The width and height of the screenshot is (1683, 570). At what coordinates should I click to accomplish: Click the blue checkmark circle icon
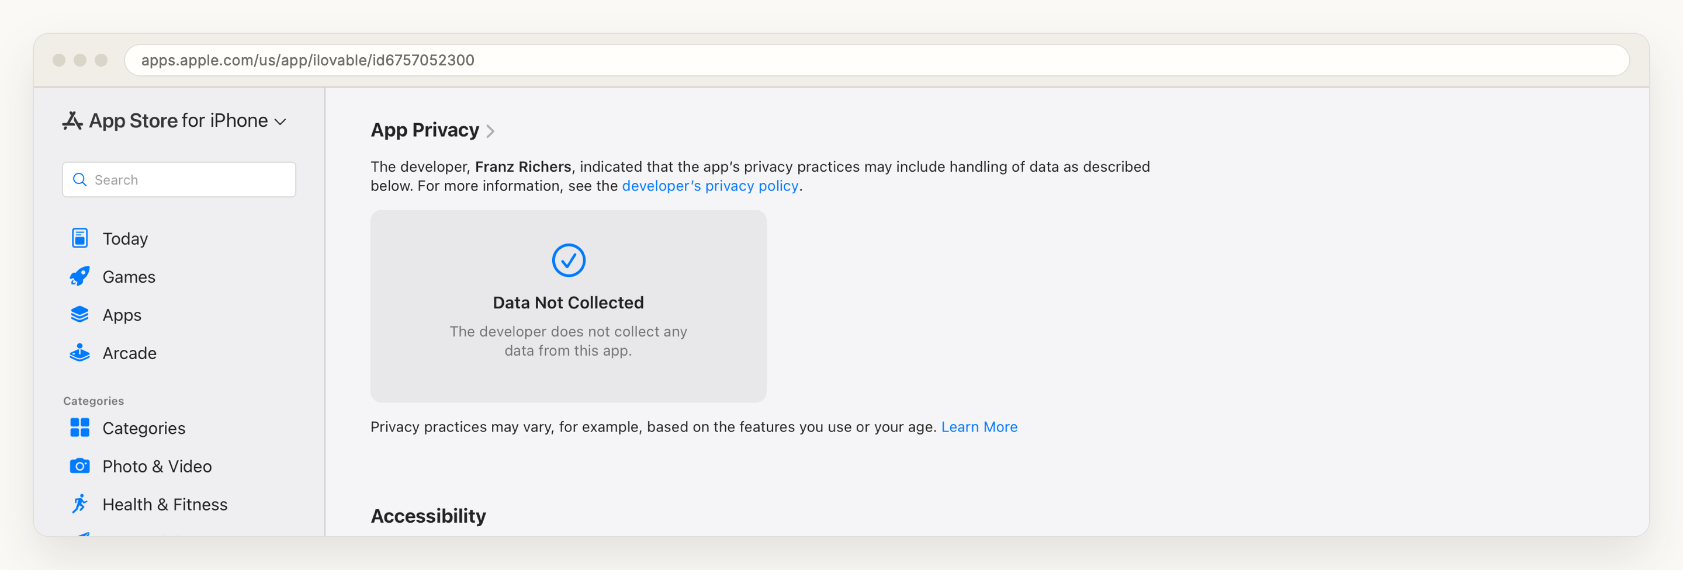(569, 260)
